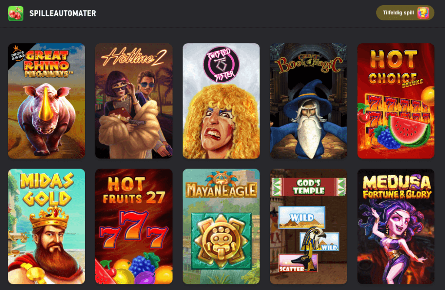Click the Twisted Sister round logo
Screen dimensions: 445x290
pyautogui.click(x=221, y=64)
